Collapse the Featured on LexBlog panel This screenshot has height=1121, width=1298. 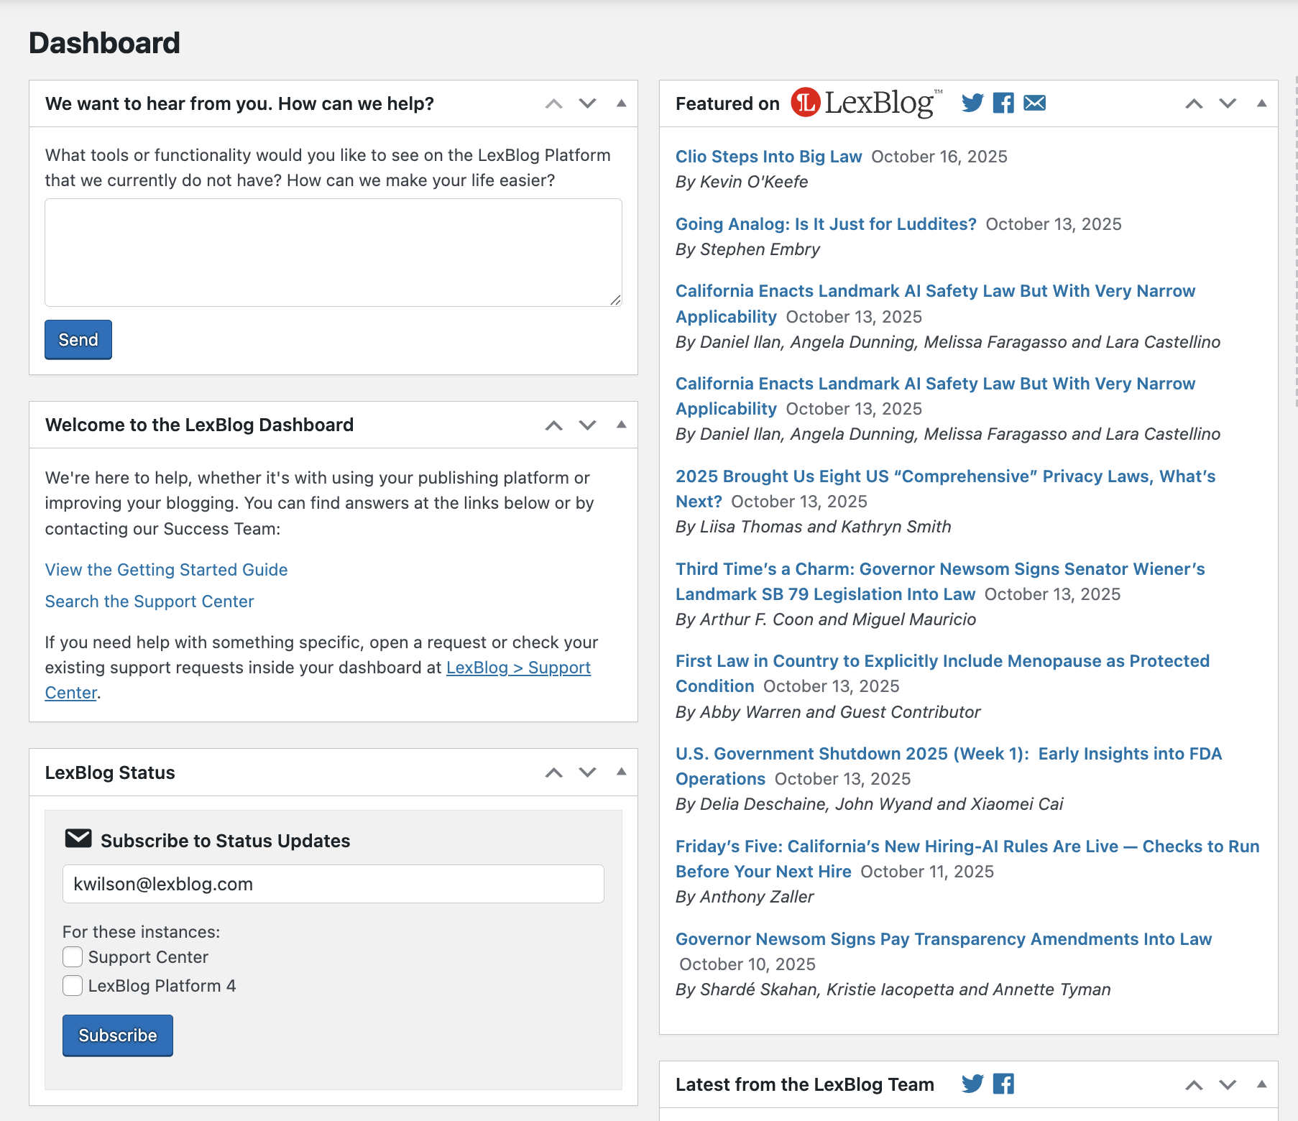(1261, 103)
